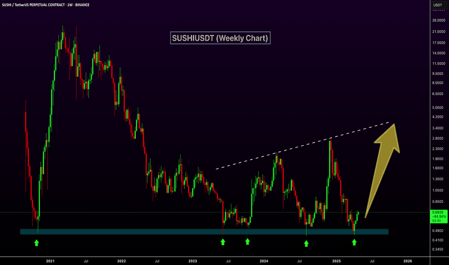Click the 1.3000 price axis label

coord(438,179)
